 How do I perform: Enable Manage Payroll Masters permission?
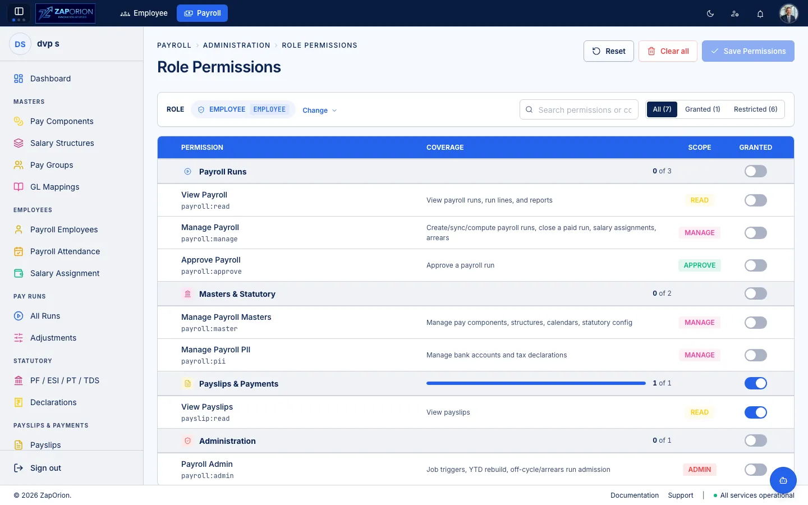pos(756,323)
